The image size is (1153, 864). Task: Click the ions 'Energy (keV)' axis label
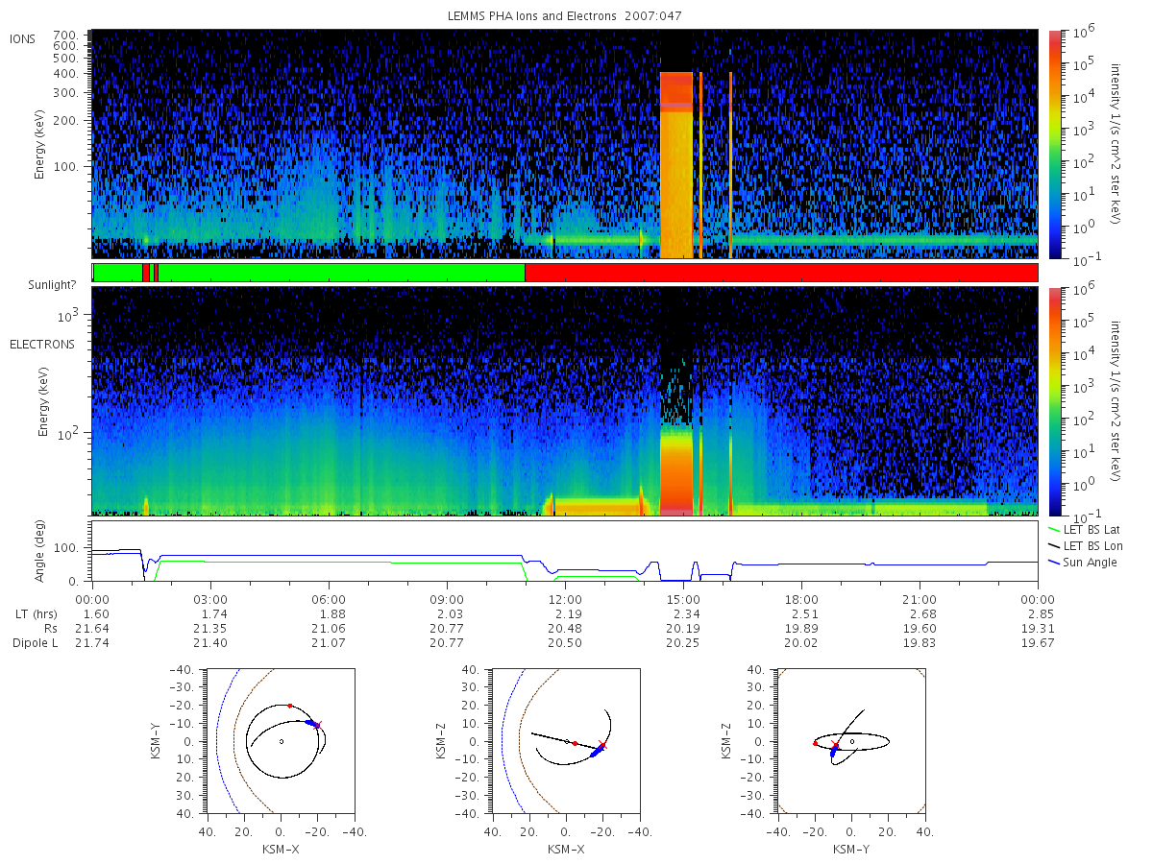(40, 144)
